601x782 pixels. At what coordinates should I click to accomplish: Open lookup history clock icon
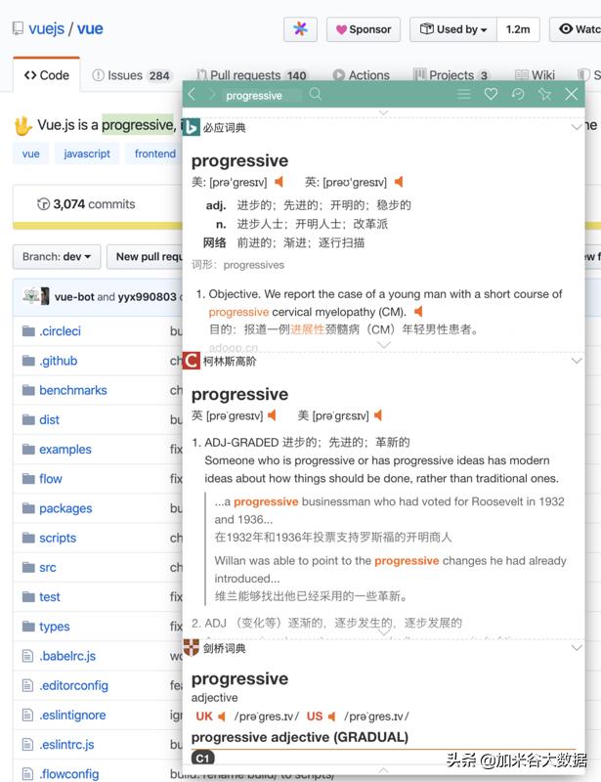pos(518,94)
